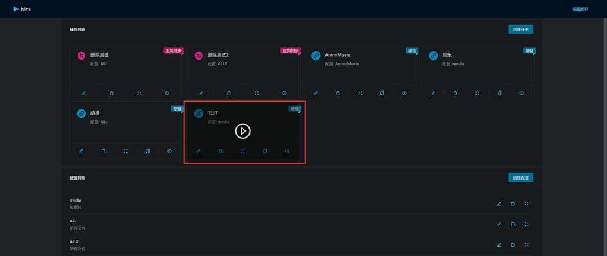Delete the 音乐 task with trash icon
Image resolution: width=607 pixels, height=256 pixels.
coord(455,93)
